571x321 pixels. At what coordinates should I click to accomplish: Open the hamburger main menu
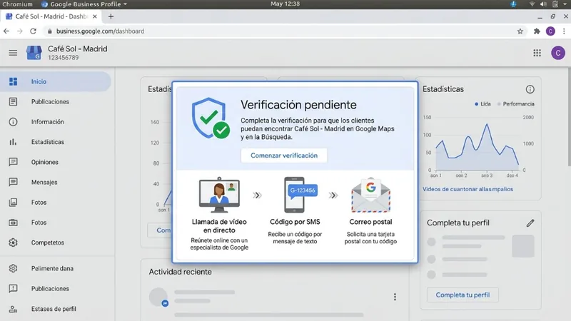[13, 53]
